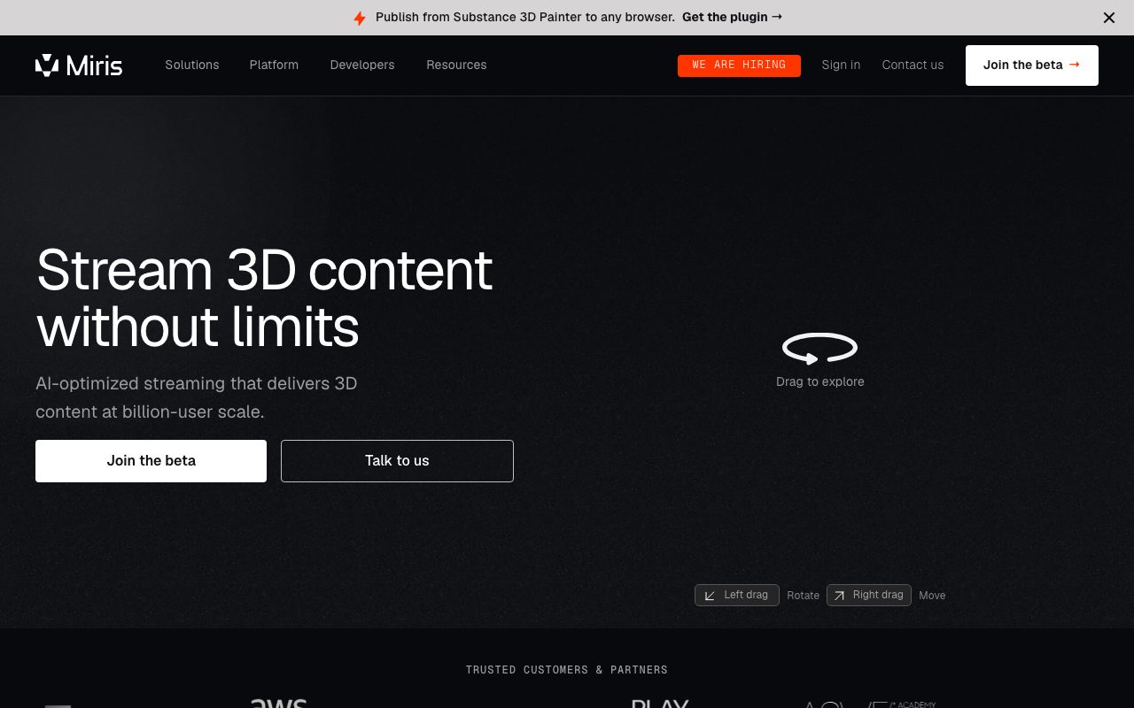Click the Sign in link
This screenshot has height=708, width=1134.
click(x=841, y=65)
